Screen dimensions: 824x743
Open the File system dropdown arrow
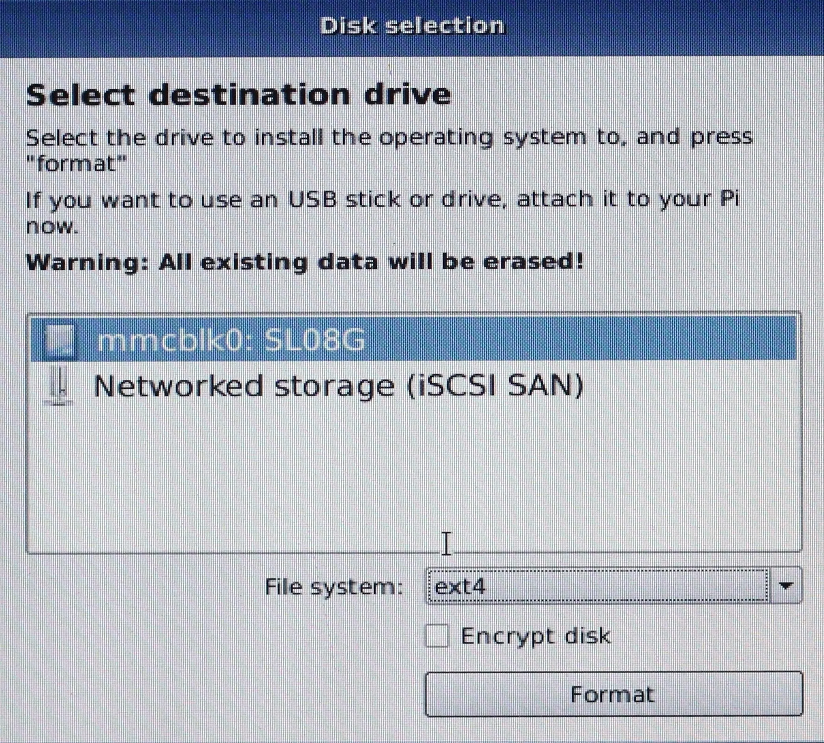(786, 586)
